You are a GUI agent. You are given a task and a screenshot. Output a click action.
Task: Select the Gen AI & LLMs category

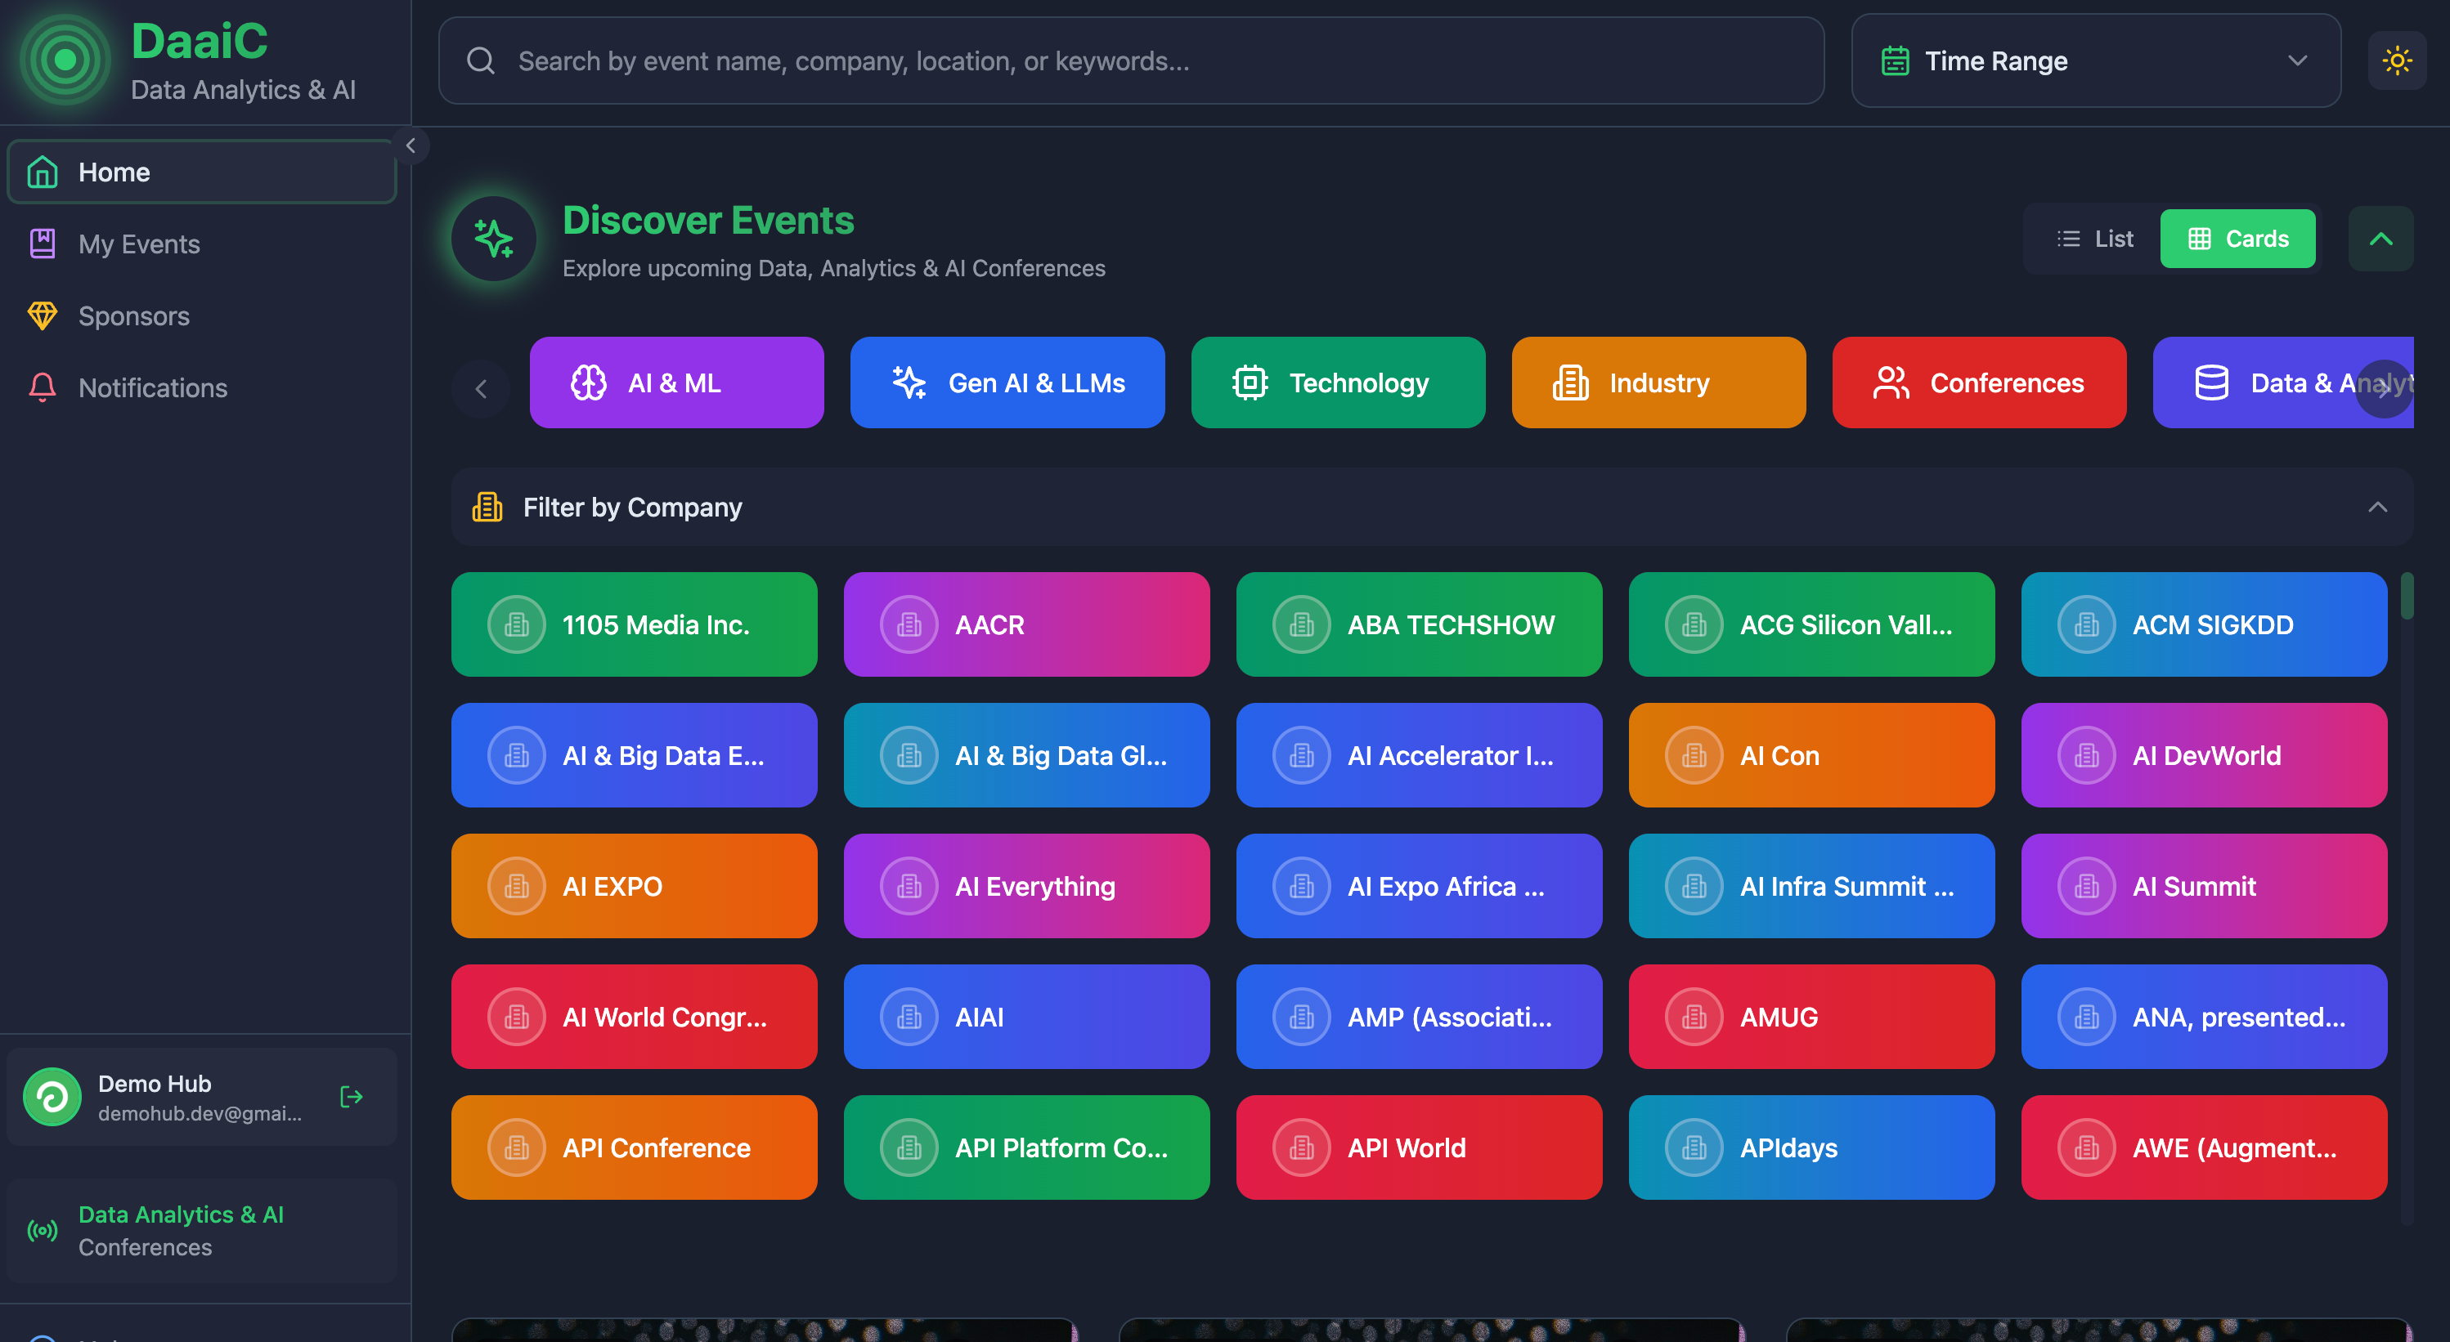pyautogui.click(x=1006, y=383)
